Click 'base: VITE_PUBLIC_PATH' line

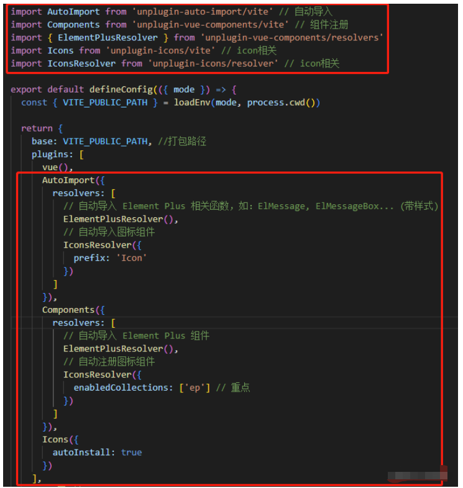tap(91, 142)
